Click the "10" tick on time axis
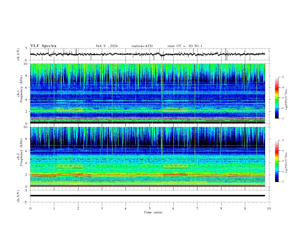The width and height of the screenshot is (303, 234). 269,208
